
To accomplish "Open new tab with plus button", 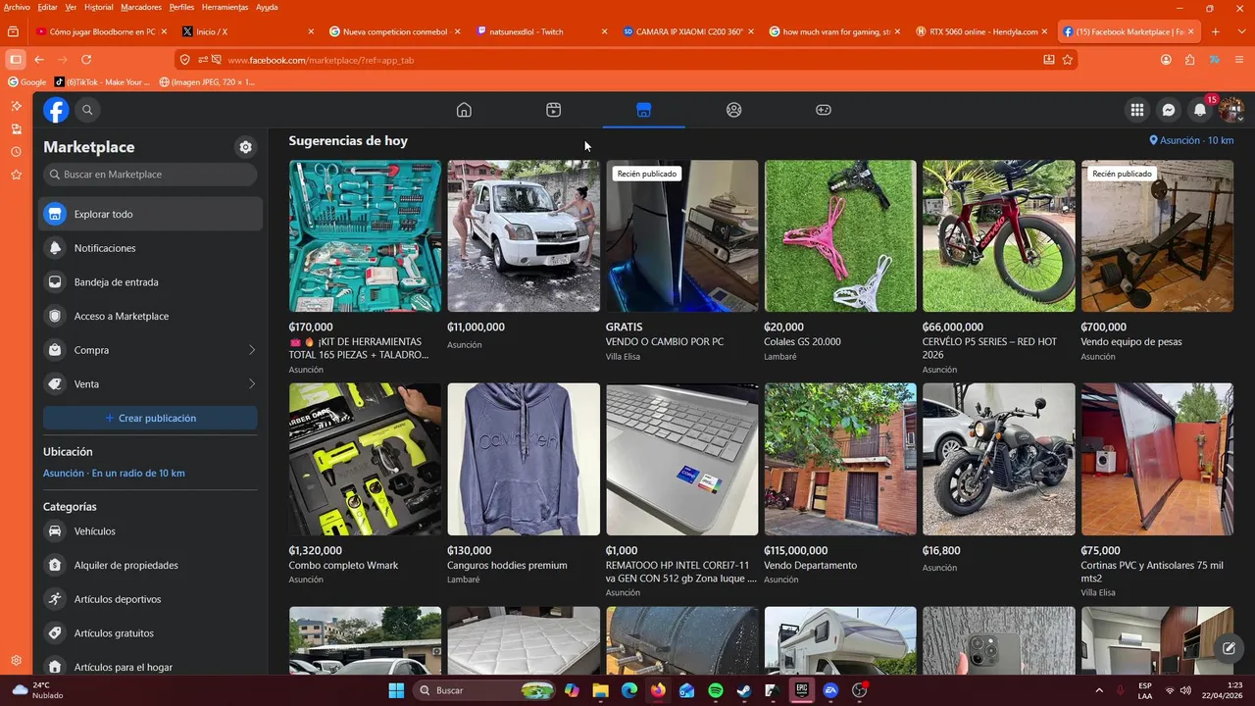I will [1216, 31].
